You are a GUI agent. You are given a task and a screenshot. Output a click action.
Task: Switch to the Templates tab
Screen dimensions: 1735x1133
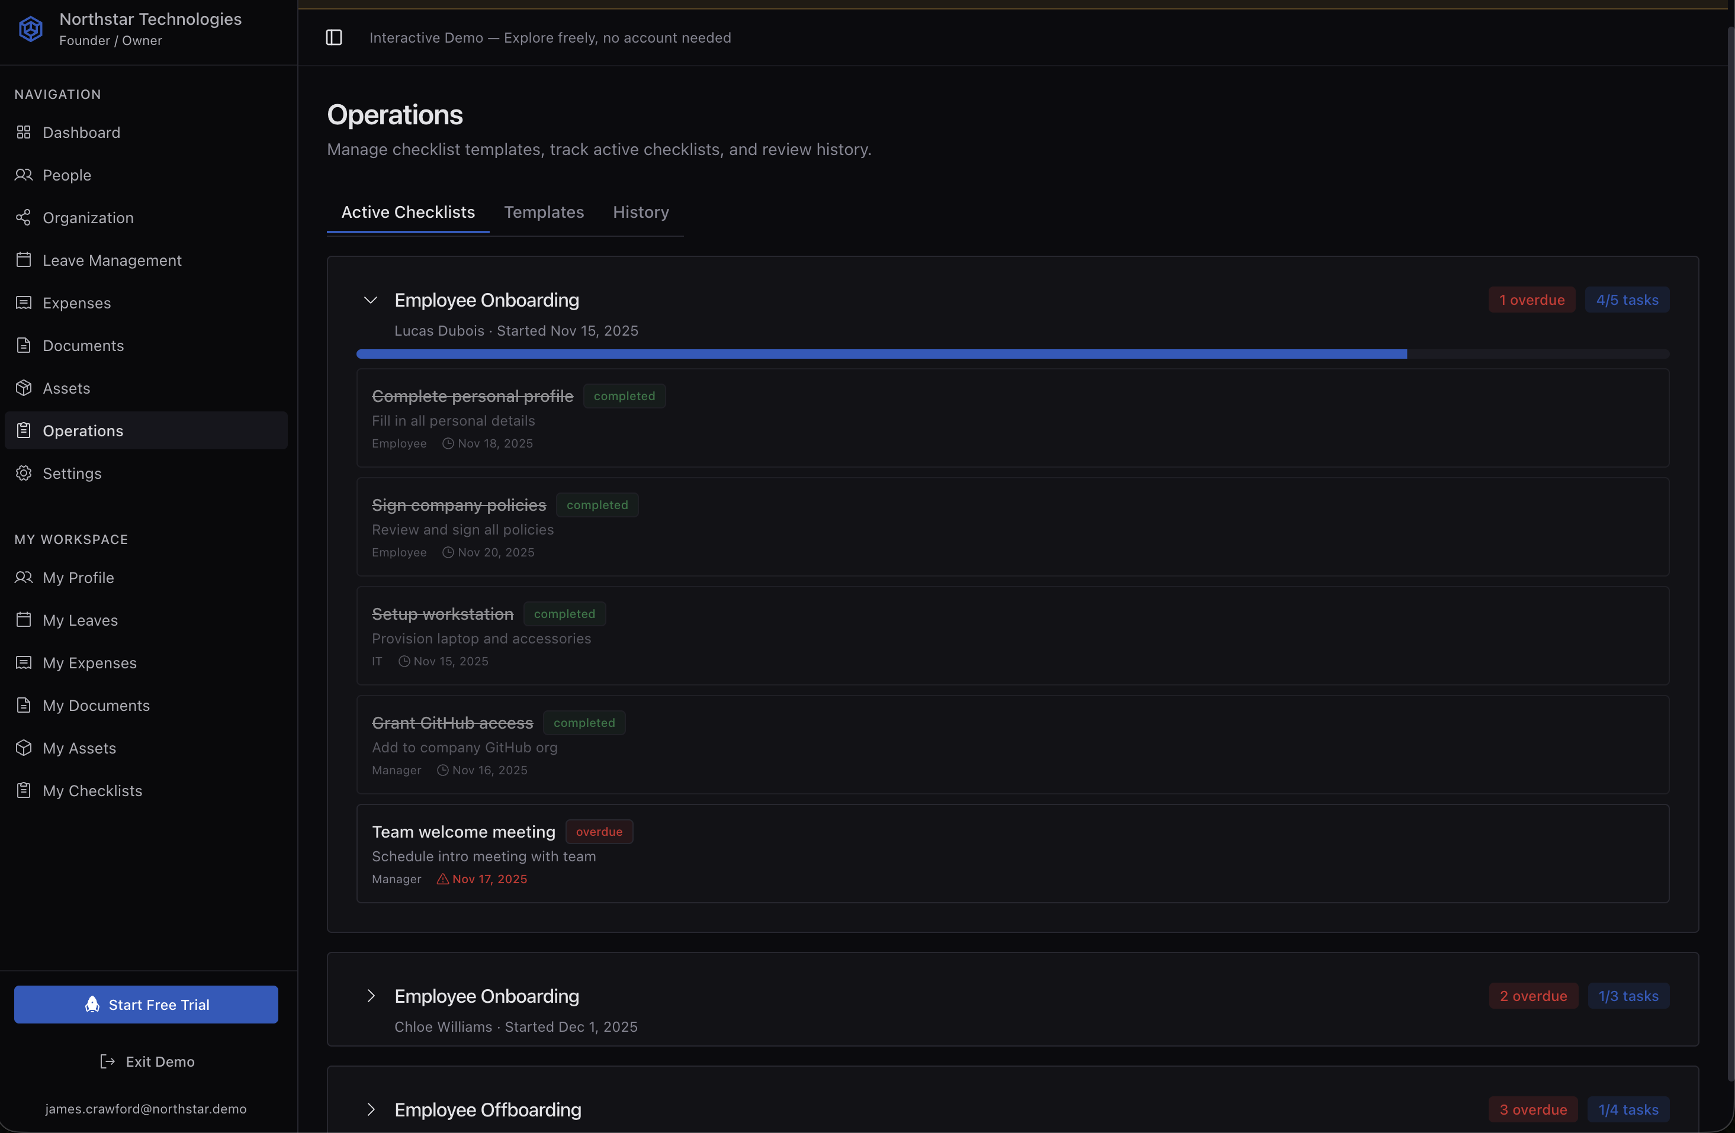544,212
